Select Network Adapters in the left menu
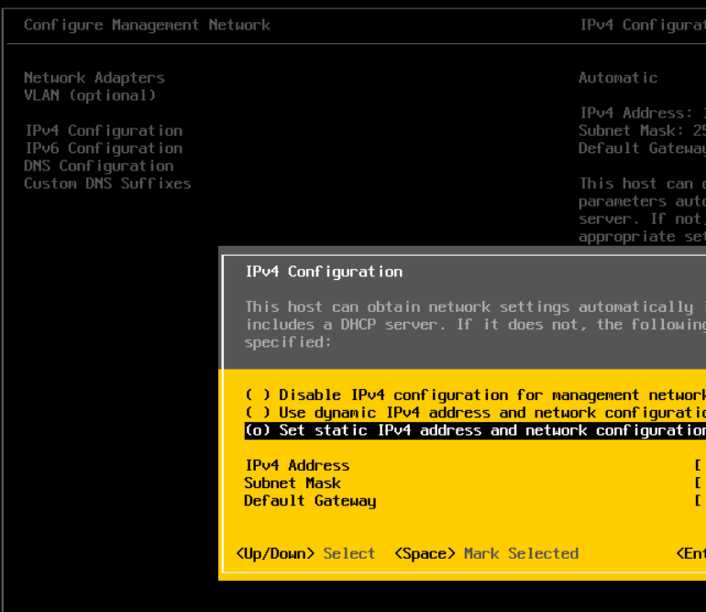This screenshot has width=706, height=612. pyautogui.click(x=94, y=78)
